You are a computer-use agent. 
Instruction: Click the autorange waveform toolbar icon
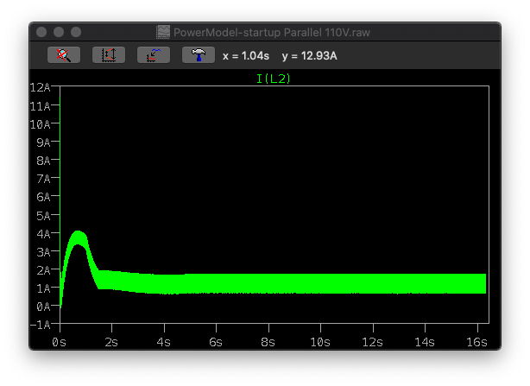coord(154,54)
